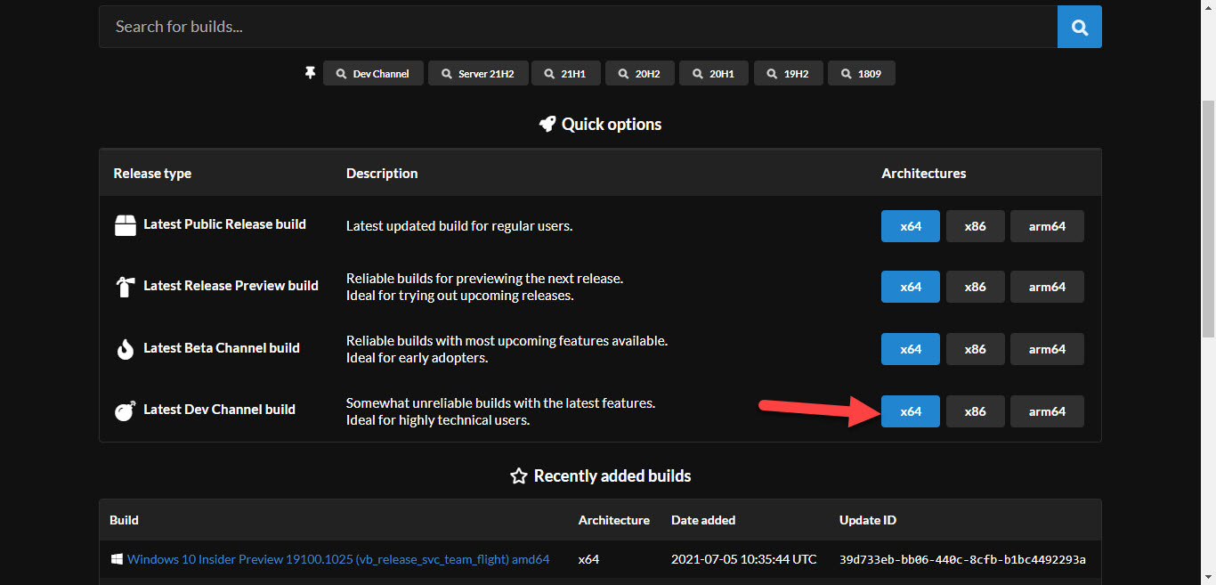Choose the 21H1 quick search tag

point(565,74)
